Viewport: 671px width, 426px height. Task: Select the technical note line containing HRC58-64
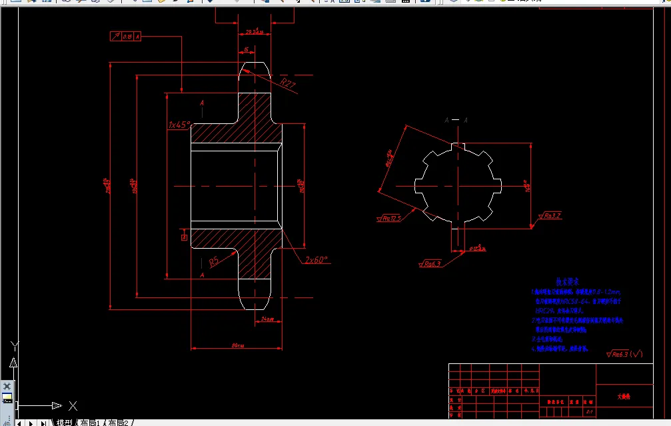click(x=578, y=301)
